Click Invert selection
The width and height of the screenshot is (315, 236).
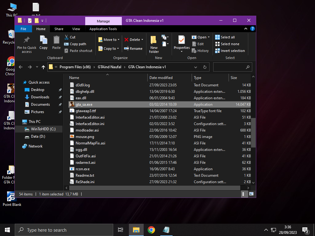(x=230, y=51)
